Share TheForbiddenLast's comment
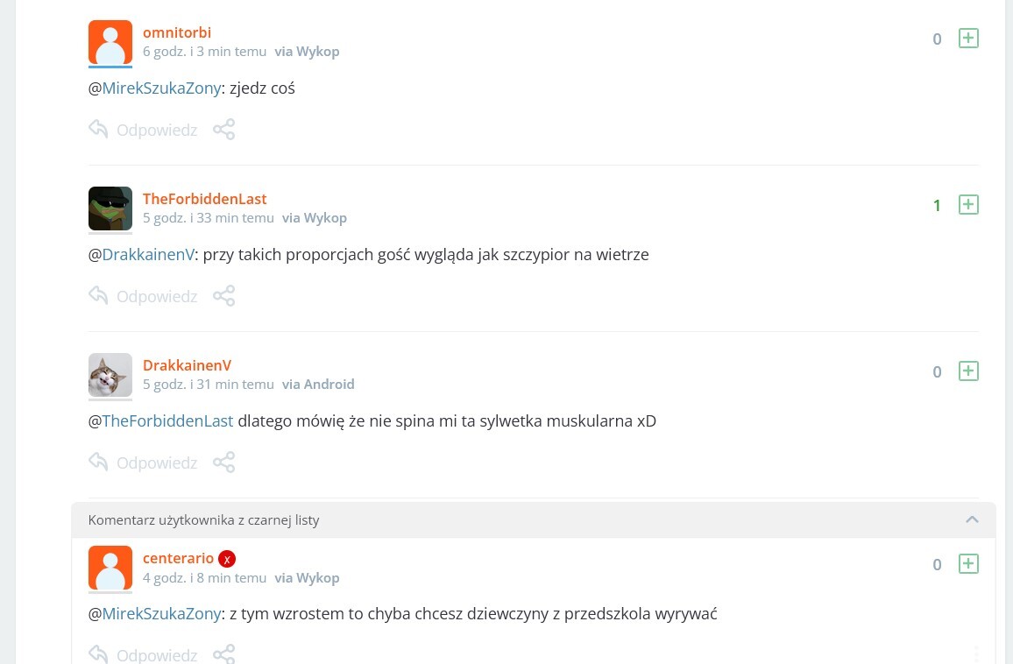The height and width of the screenshot is (664, 1013). tap(224, 296)
